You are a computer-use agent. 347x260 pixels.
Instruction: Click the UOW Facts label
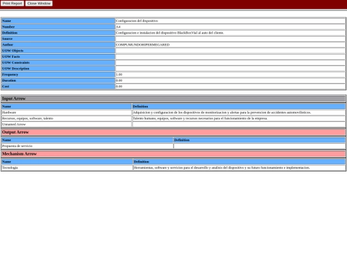click(x=58, y=56)
